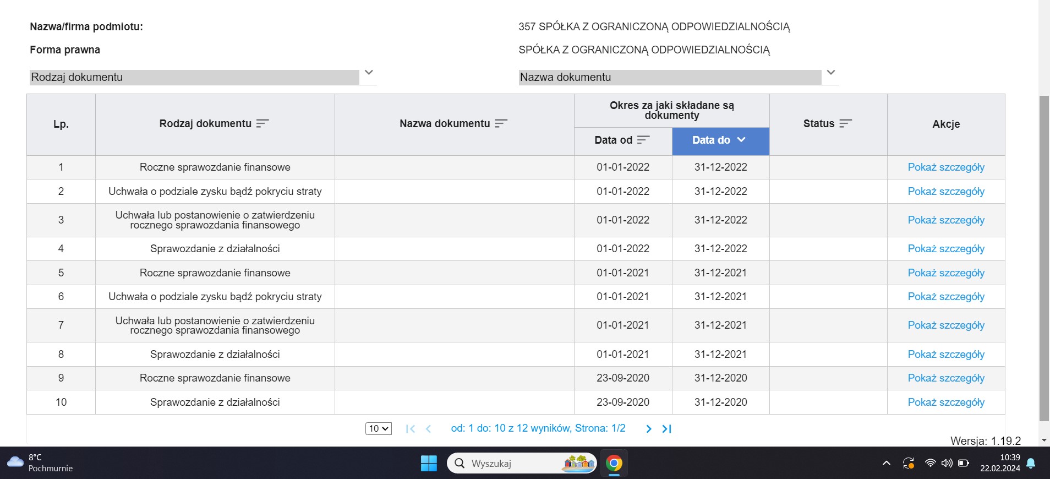Open Google Chrome from taskbar
The height and width of the screenshot is (479, 1050).
point(614,464)
